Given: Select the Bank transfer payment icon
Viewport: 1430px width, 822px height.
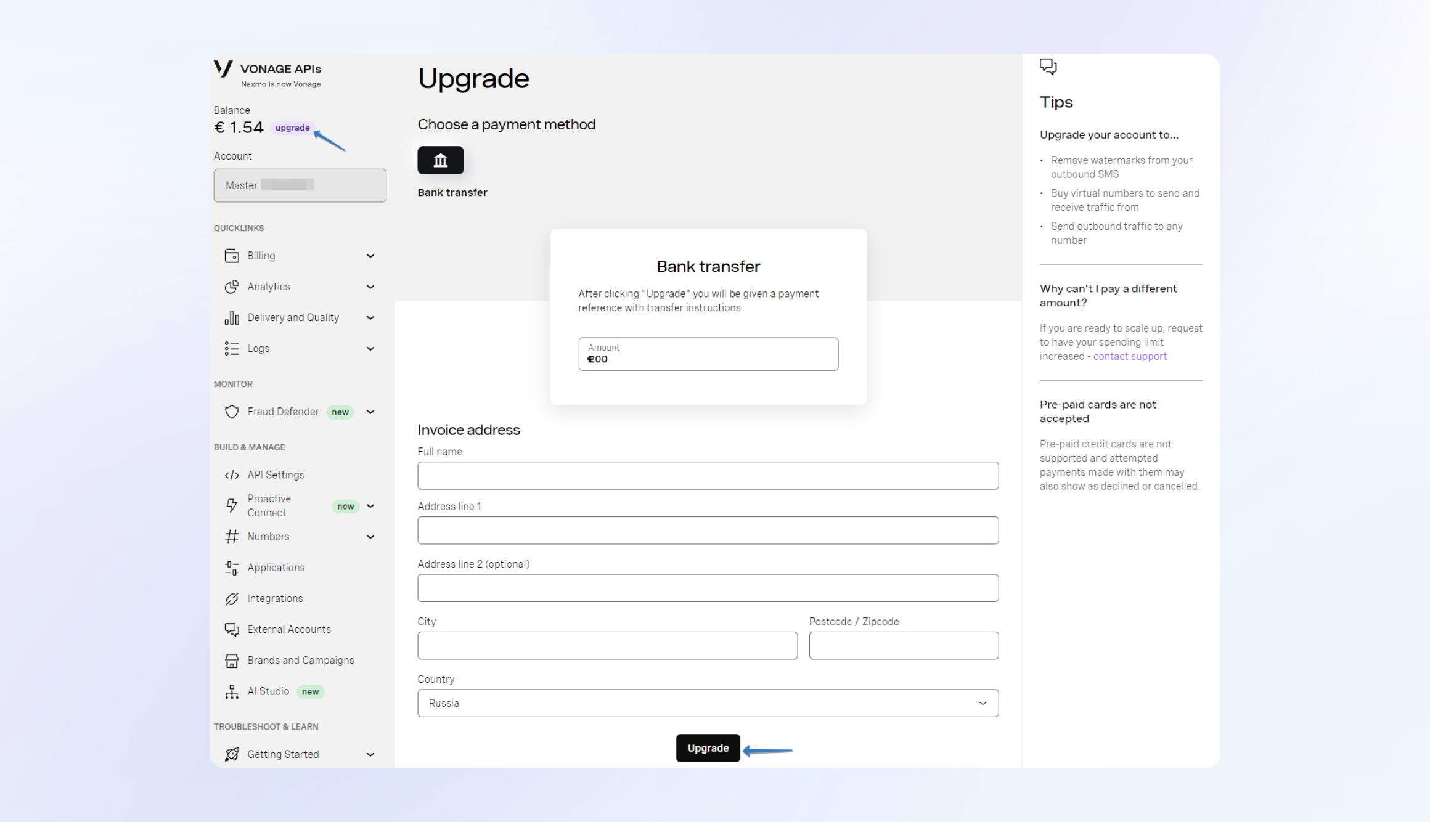Looking at the screenshot, I should 440,160.
